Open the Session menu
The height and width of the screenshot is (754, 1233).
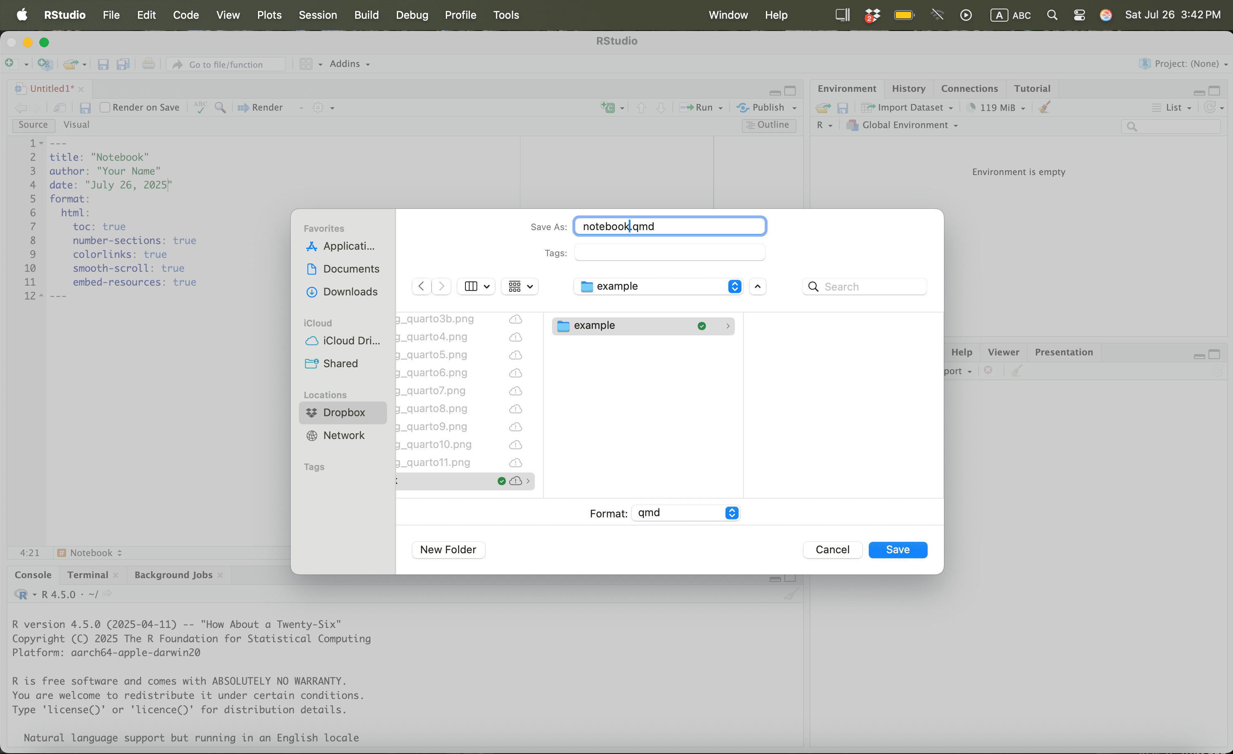[318, 15]
